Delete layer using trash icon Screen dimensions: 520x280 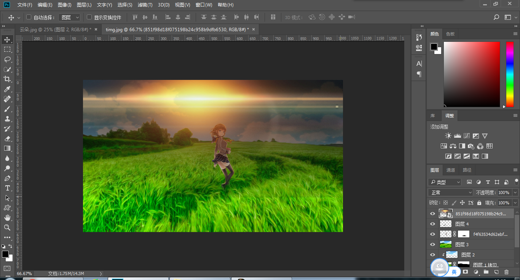click(x=506, y=272)
